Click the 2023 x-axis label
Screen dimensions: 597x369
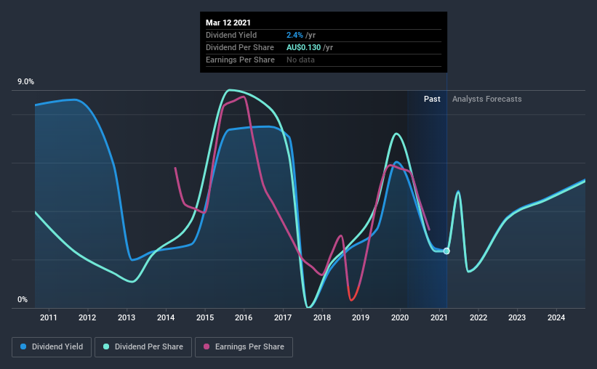(x=517, y=317)
